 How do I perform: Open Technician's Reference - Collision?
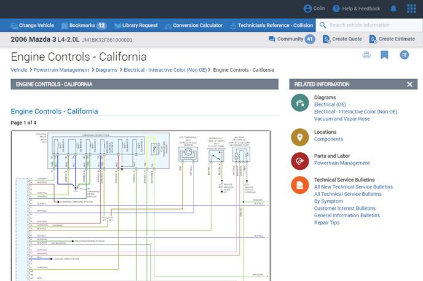pos(271,25)
